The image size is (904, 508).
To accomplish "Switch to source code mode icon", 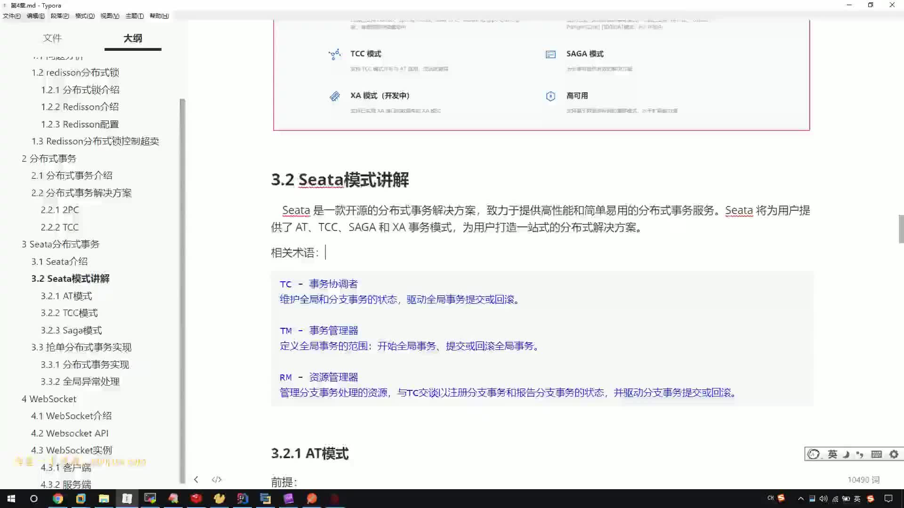I will point(217,479).
